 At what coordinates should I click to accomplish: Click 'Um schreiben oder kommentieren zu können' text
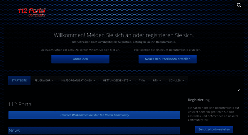124,42
